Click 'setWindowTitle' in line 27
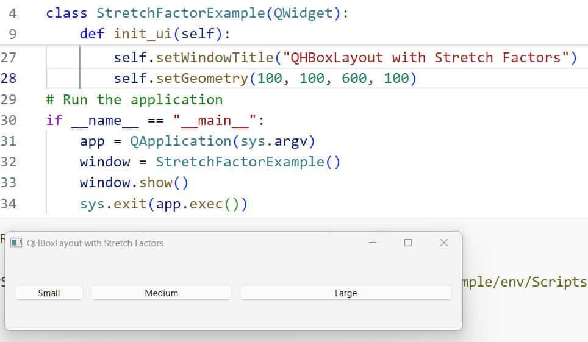Viewport: 588px width, 342px height. [x=215, y=58]
